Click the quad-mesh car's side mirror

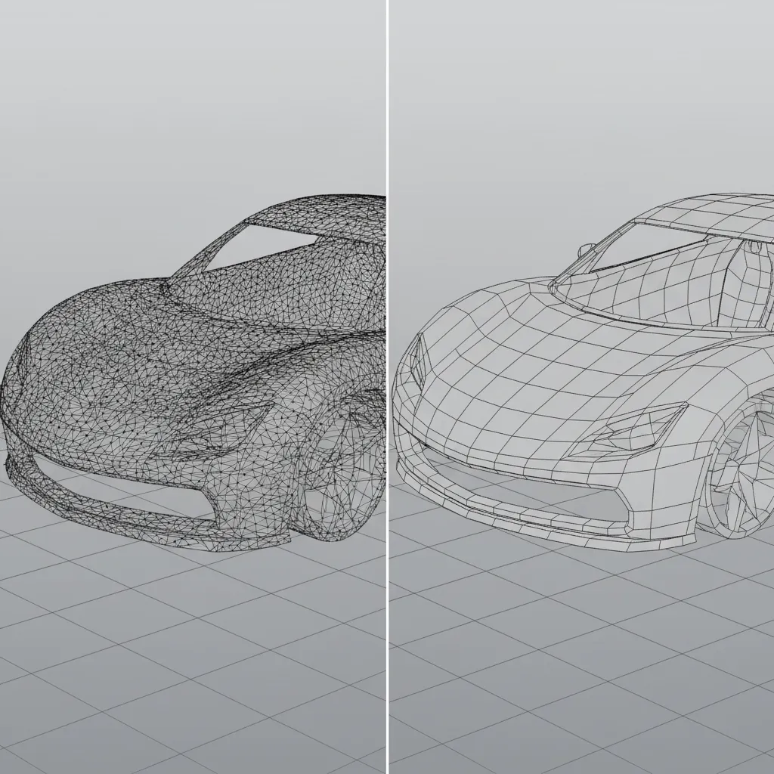(x=586, y=249)
